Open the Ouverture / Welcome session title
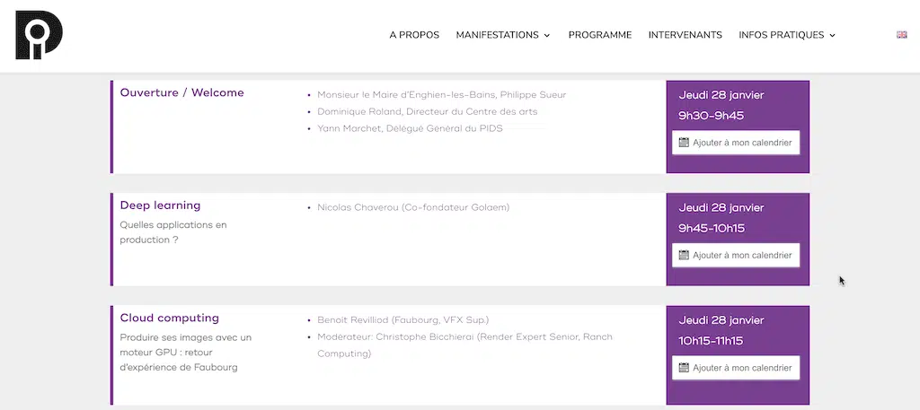920x410 pixels. [x=181, y=92]
